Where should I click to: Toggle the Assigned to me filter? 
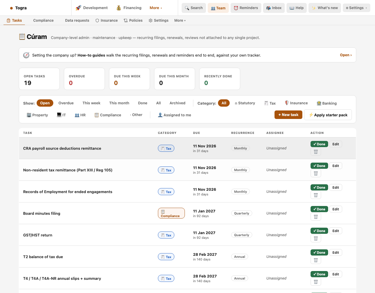coord(174,115)
